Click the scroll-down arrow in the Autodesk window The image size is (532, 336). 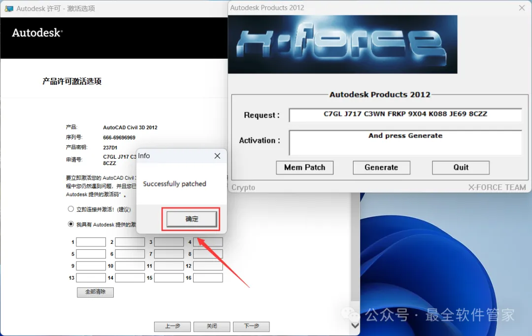pyautogui.click(x=355, y=326)
